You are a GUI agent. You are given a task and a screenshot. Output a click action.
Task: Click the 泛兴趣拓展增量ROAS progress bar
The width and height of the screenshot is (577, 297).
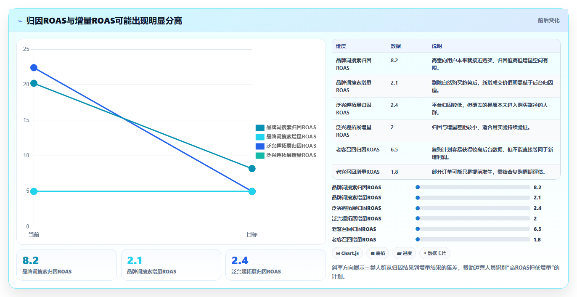pyautogui.click(x=473, y=219)
